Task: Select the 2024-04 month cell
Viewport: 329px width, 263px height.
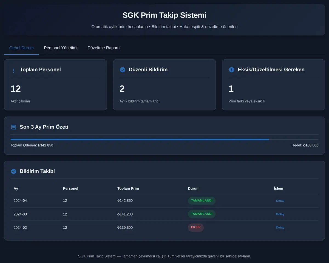Action: click(x=20, y=201)
